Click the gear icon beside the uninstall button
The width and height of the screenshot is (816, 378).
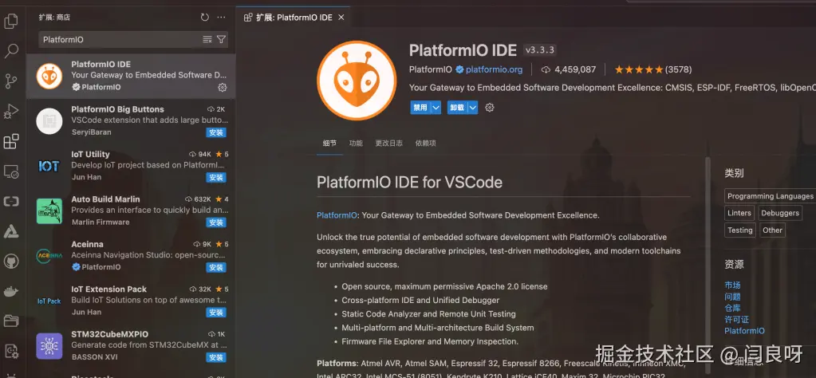point(489,108)
